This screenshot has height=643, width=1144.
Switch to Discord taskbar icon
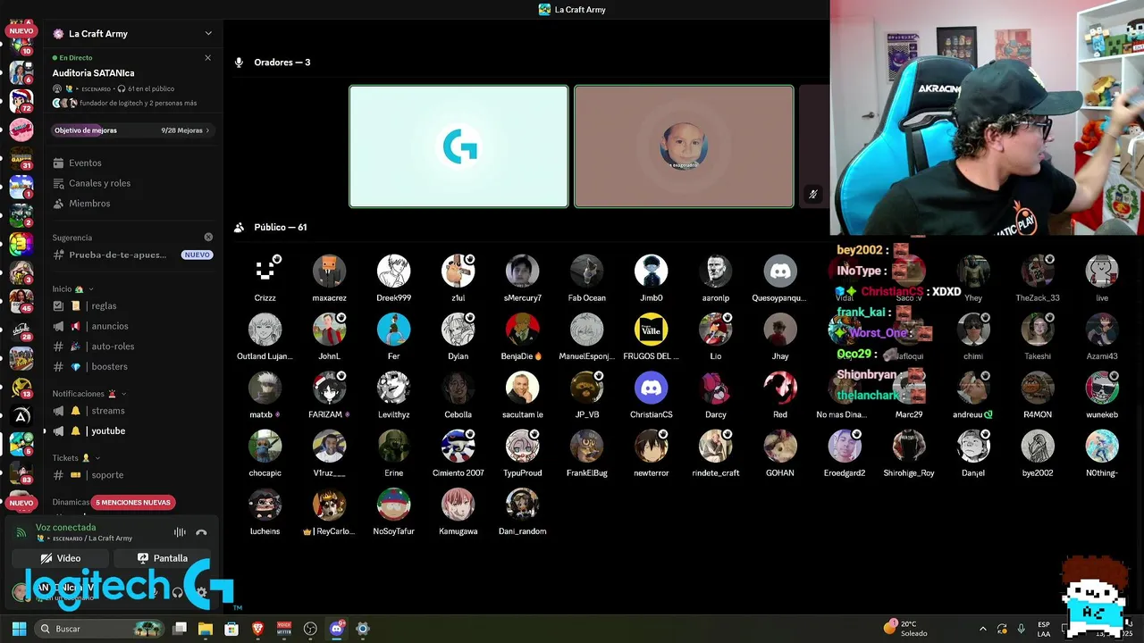pos(336,629)
